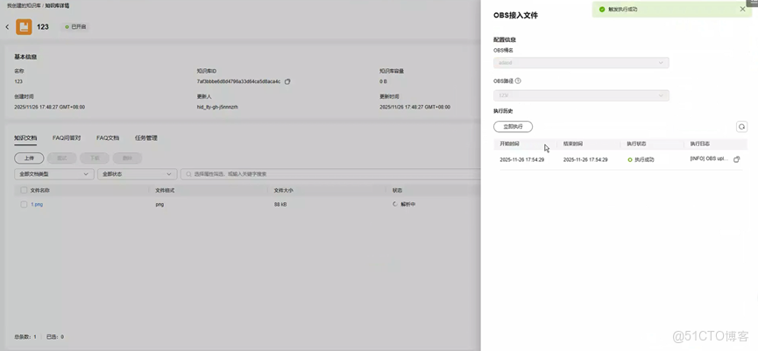The height and width of the screenshot is (351, 758).
Task: Click the 执行日志 column header
Action: (x=700, y=144)
